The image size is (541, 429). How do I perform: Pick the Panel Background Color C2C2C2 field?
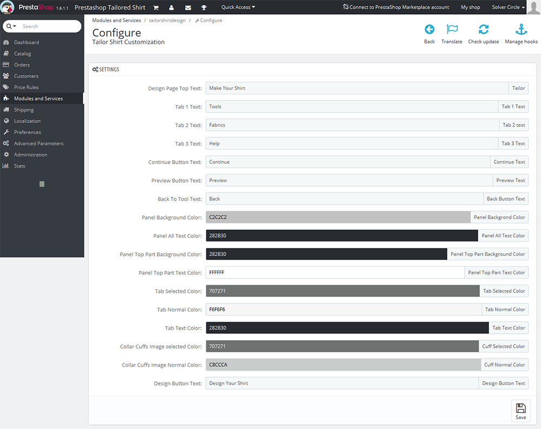click(338, 217)
